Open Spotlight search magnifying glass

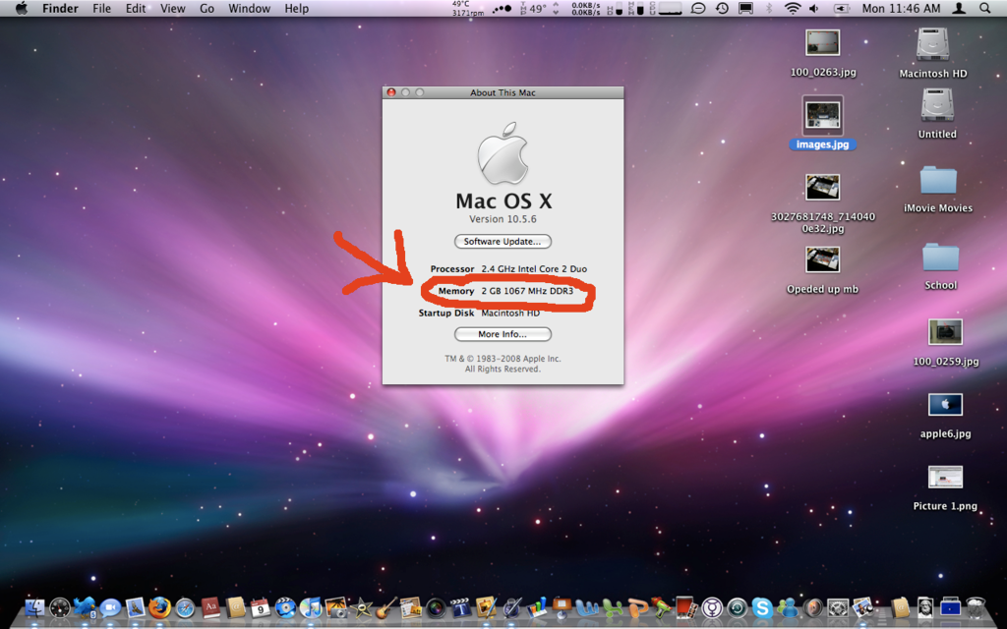(x=984, y=8)
